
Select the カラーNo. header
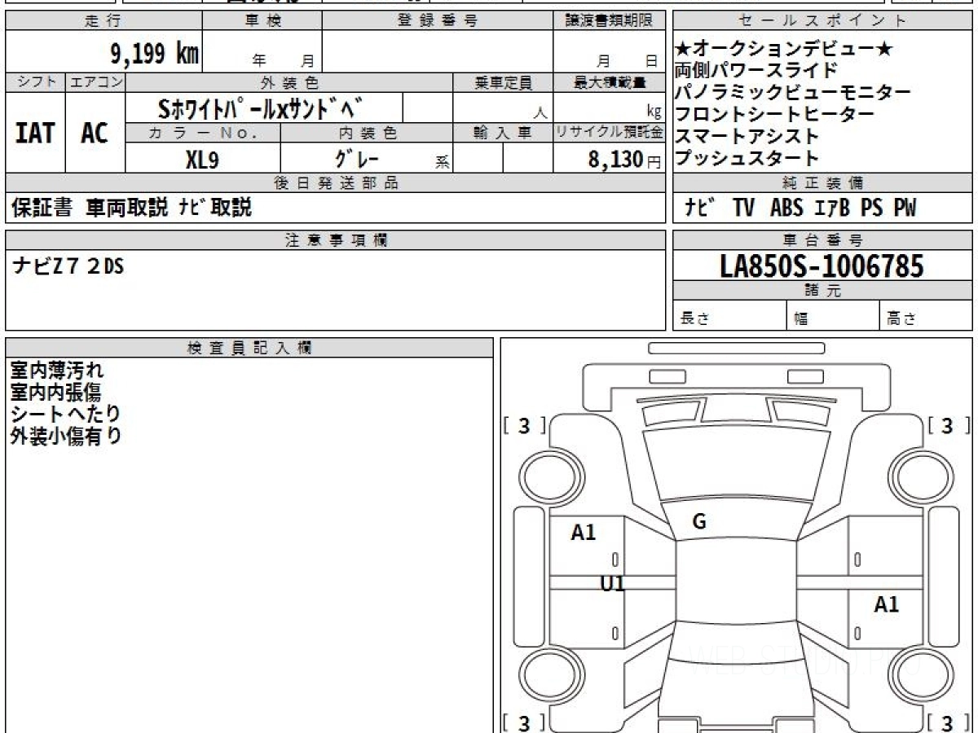click(x=204, y=133)
